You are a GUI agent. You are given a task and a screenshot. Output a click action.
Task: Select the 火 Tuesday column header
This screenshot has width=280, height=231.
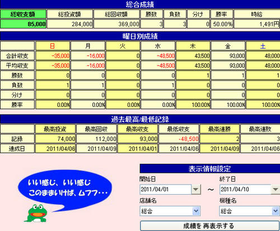pos(123,46)
